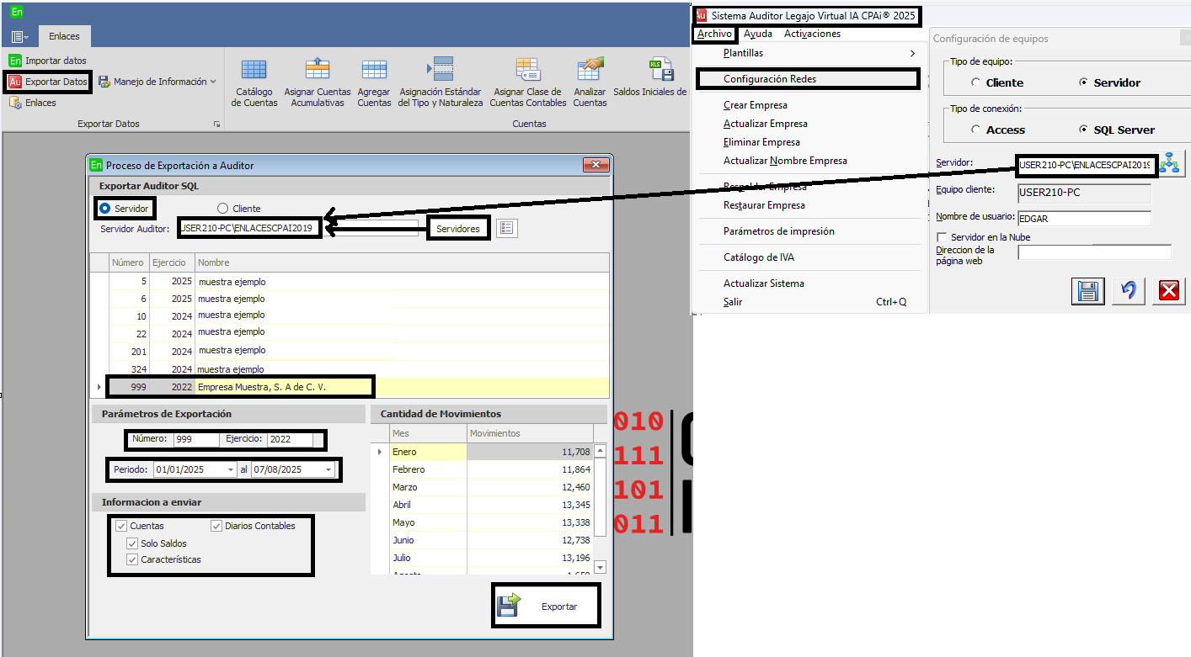
Task: Click movements table scrollbar up arrow
Action: click(600, 451)
